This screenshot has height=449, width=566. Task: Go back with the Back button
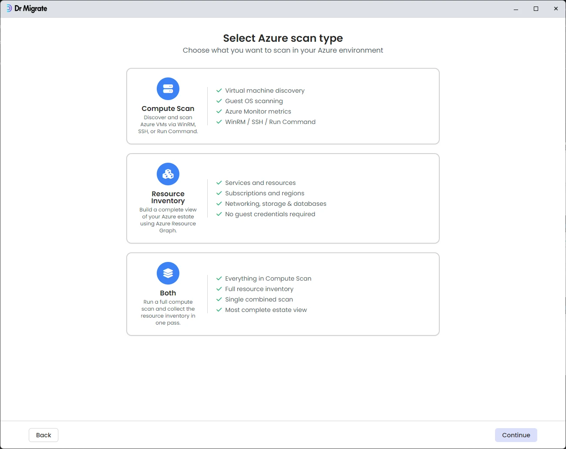[x=44, y=435]
